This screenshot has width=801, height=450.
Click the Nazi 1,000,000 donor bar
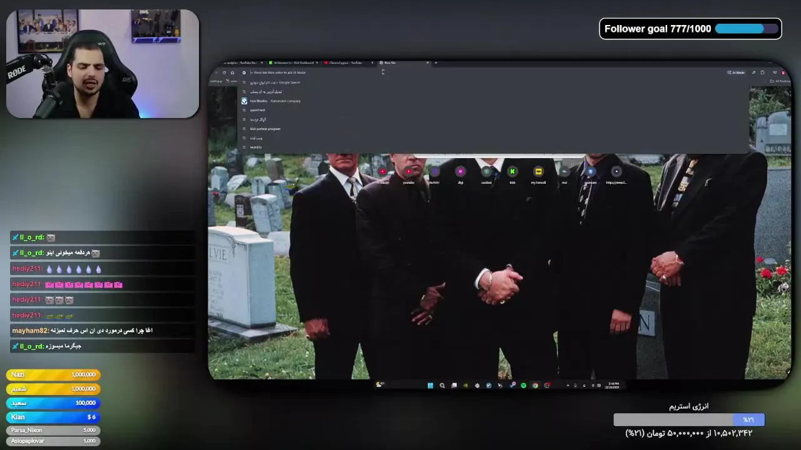pyautogui.click(x=53, y=374)
